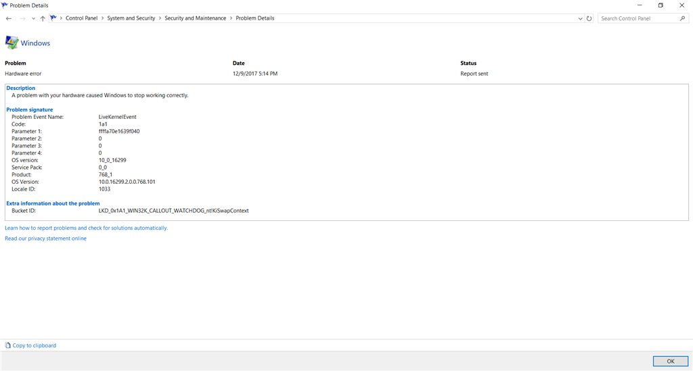Click the Code value 1a1
This screenshot has height=371, width=693.
103,124
